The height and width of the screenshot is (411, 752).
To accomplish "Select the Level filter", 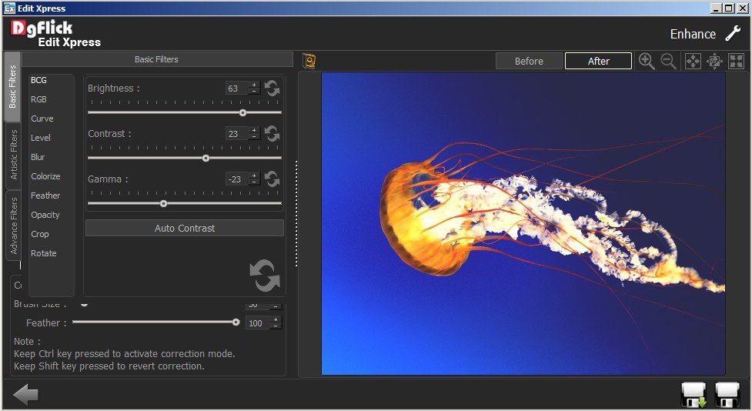I will coord(40,138).
